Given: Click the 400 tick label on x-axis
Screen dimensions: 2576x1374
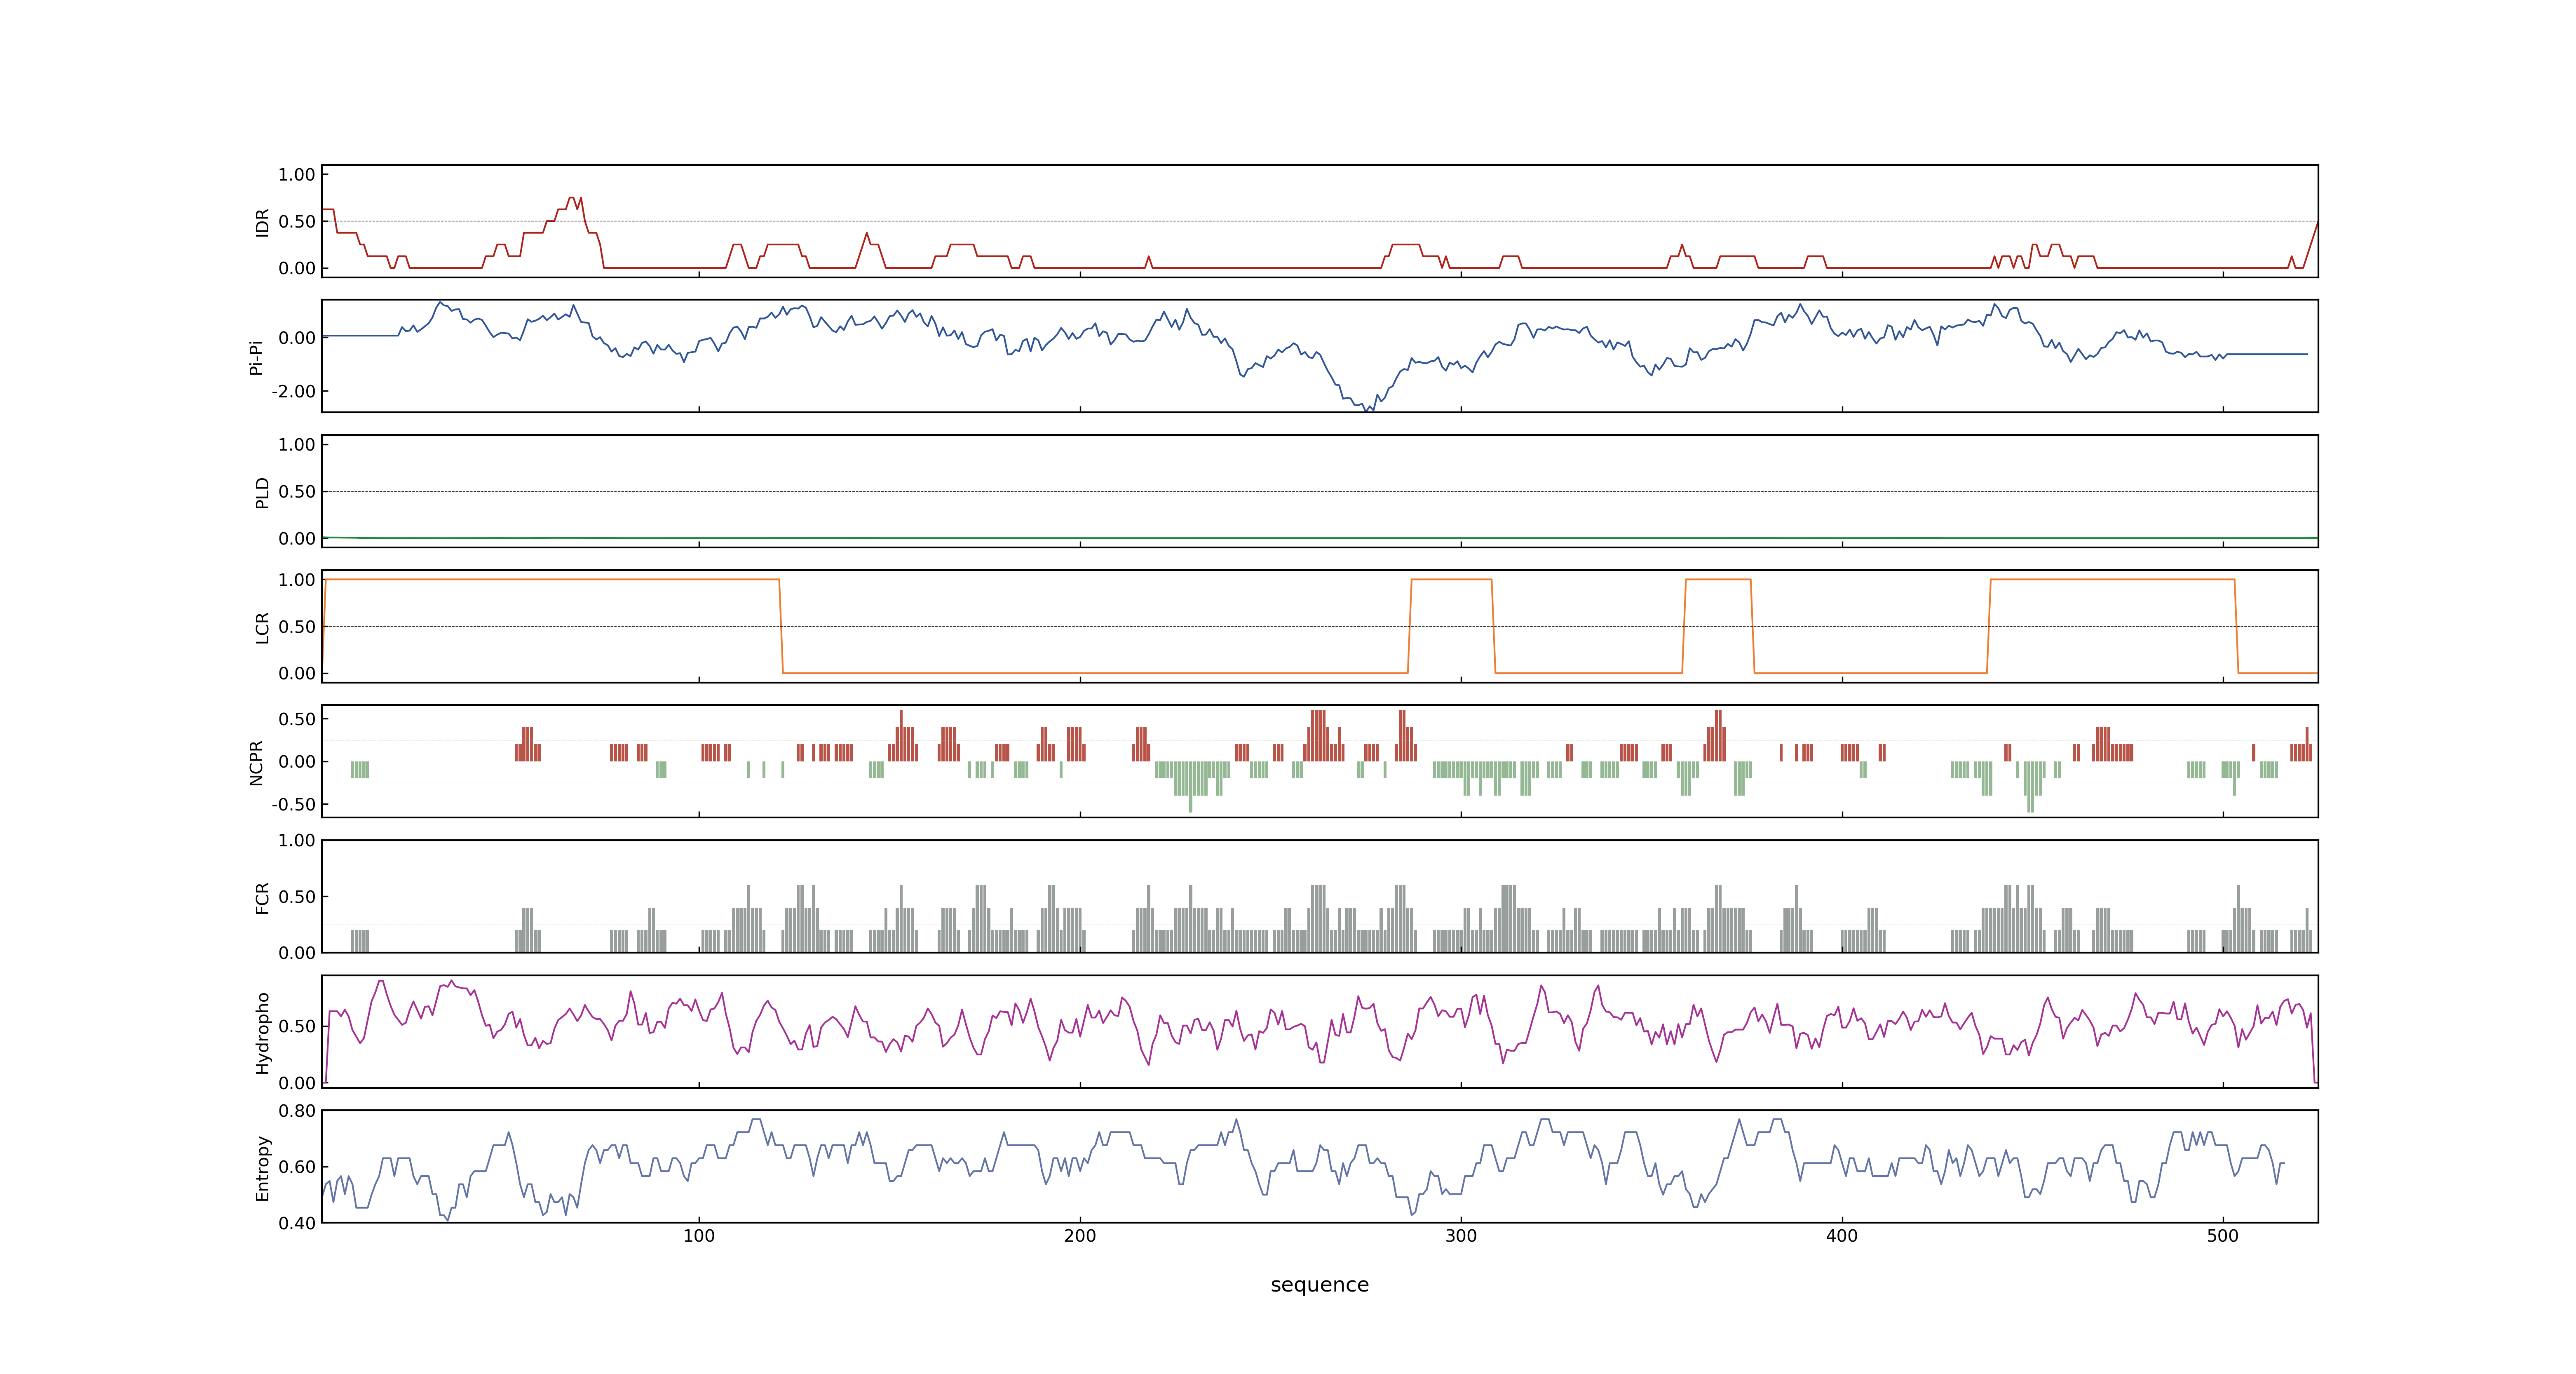Looking at the screenshot, I should pos(1842,1236).
